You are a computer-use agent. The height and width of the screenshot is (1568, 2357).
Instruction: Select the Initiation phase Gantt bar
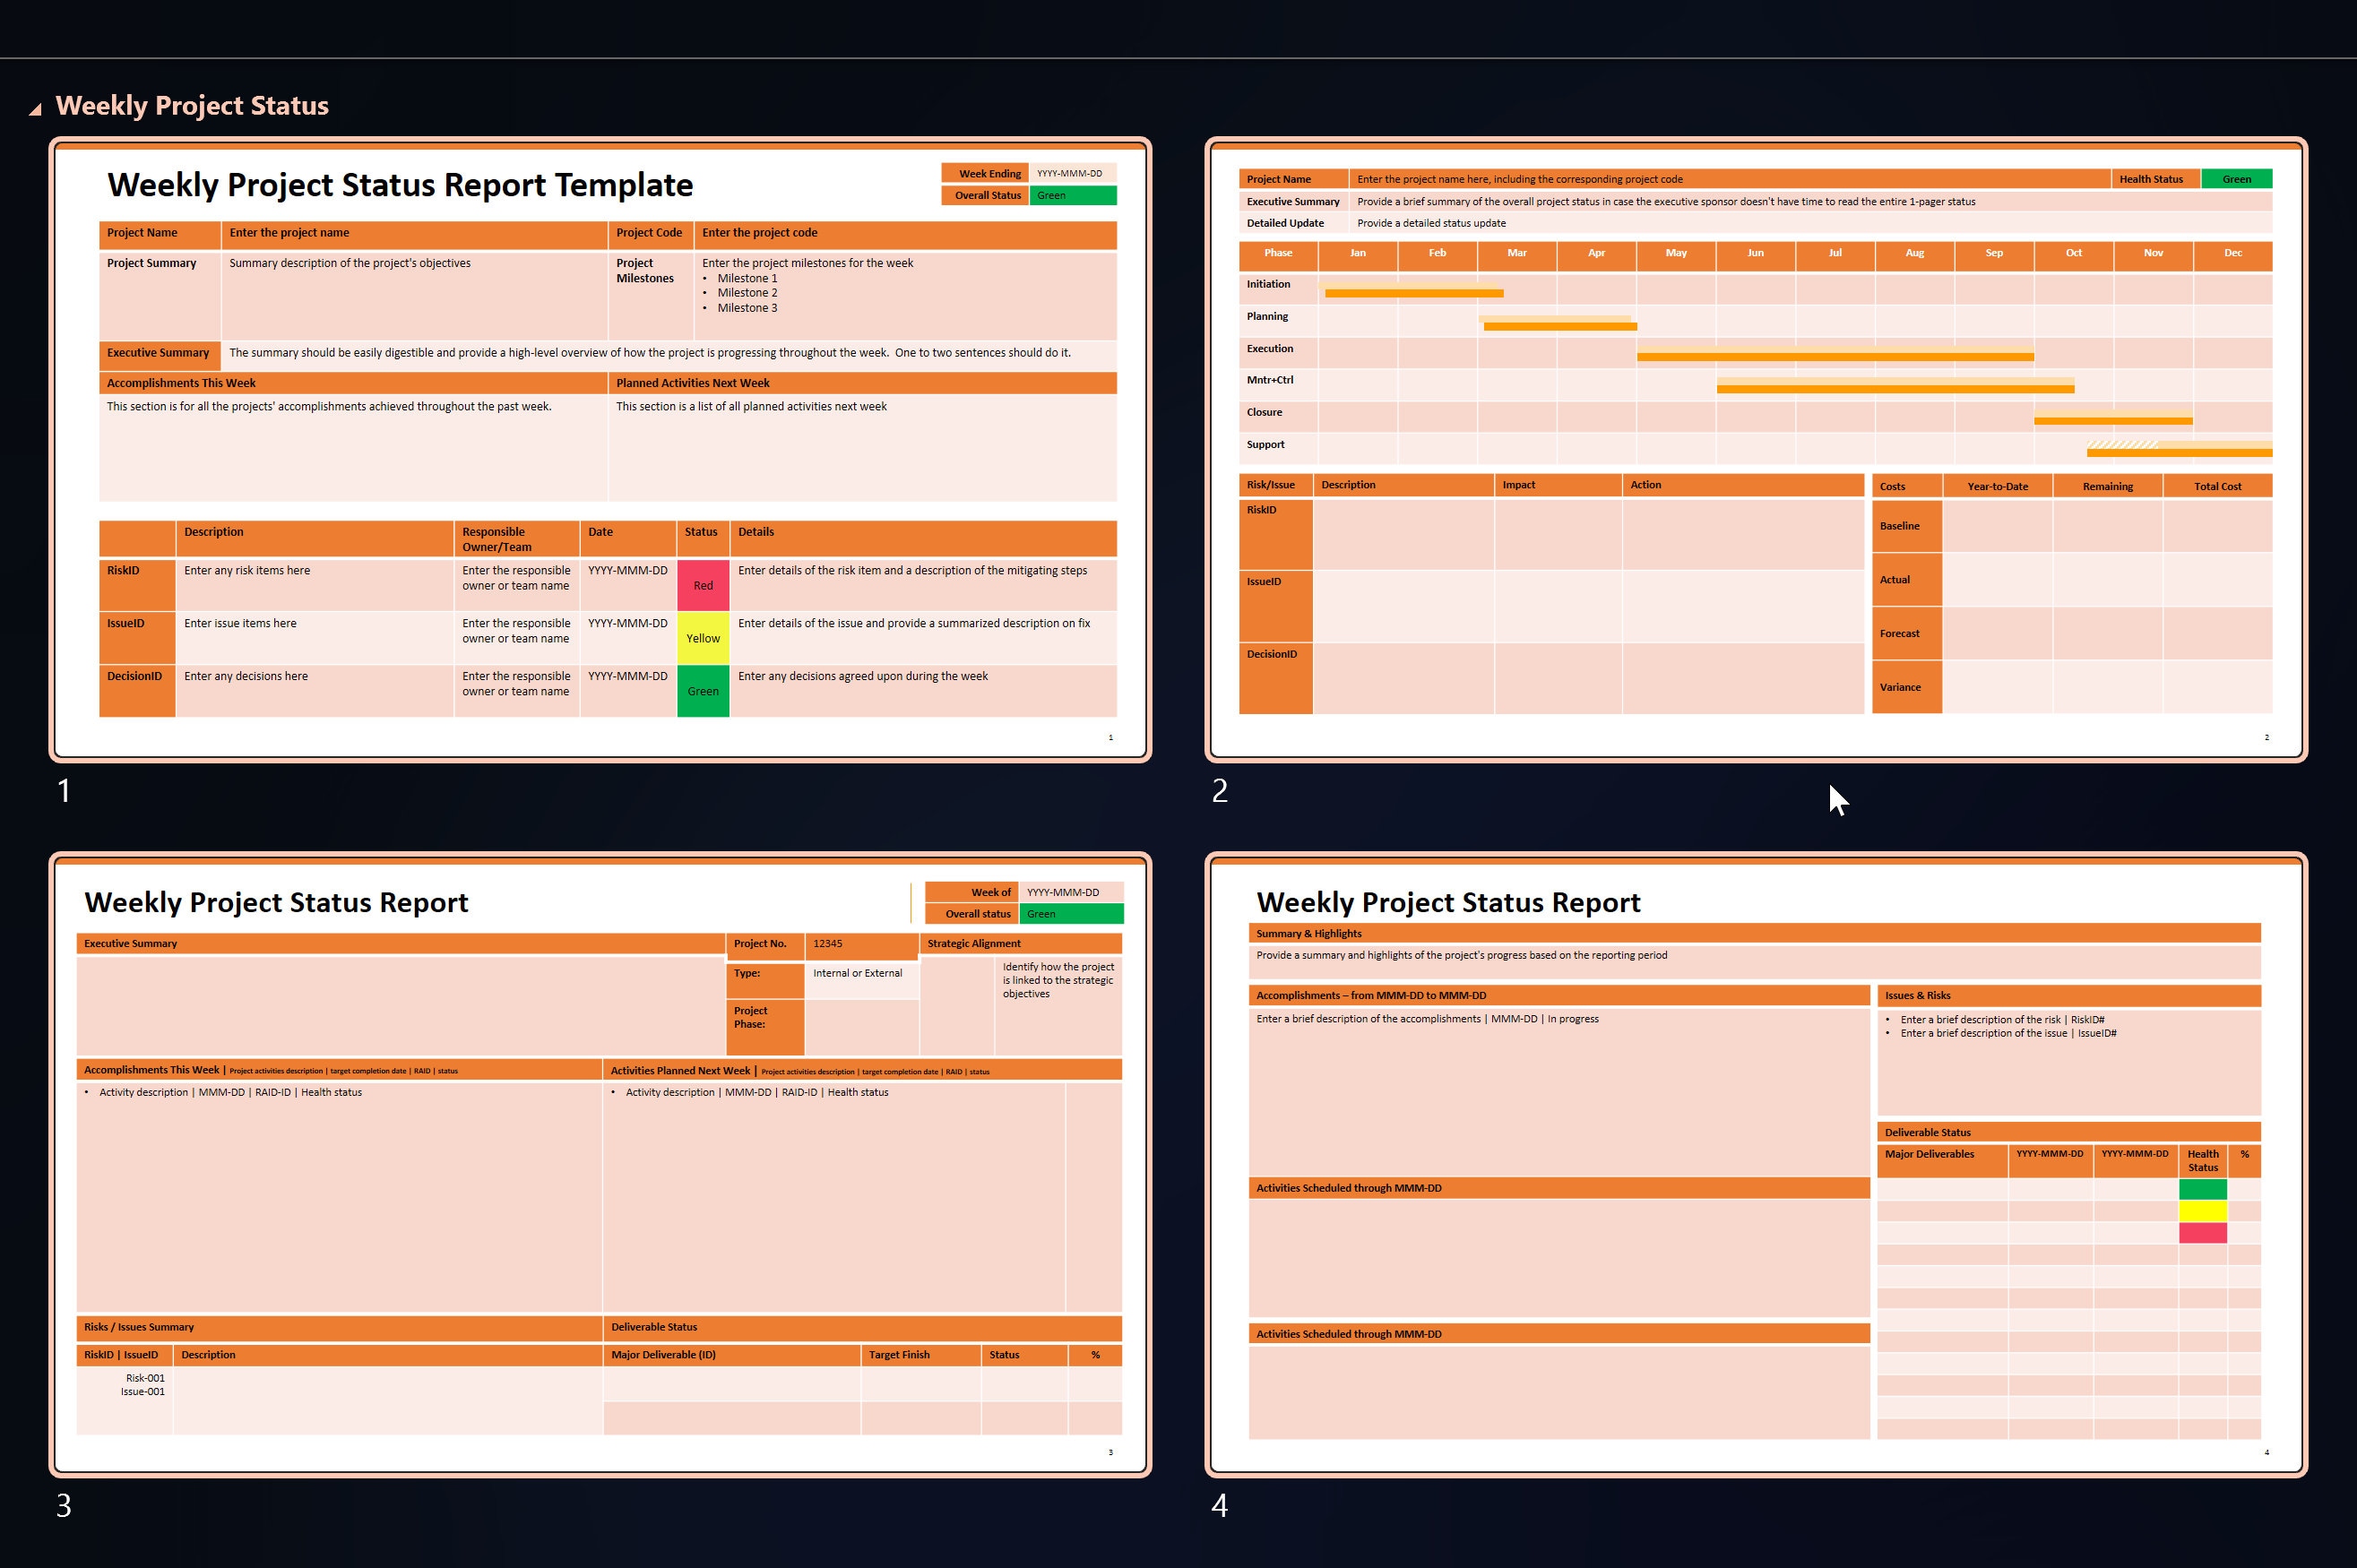click(x=1413, y=292)
